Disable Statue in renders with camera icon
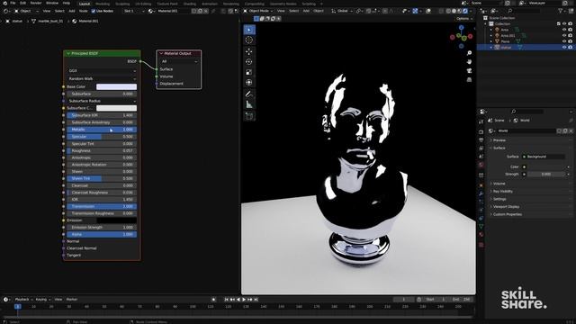Screen dimensions: 576x324 [x=570, y=48]
